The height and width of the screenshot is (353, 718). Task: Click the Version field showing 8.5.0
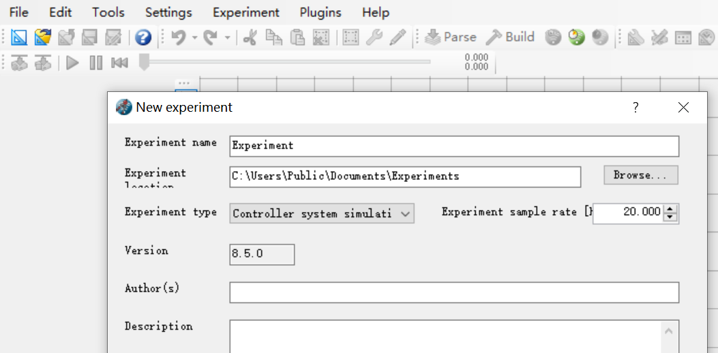click(x=262, y=255)
